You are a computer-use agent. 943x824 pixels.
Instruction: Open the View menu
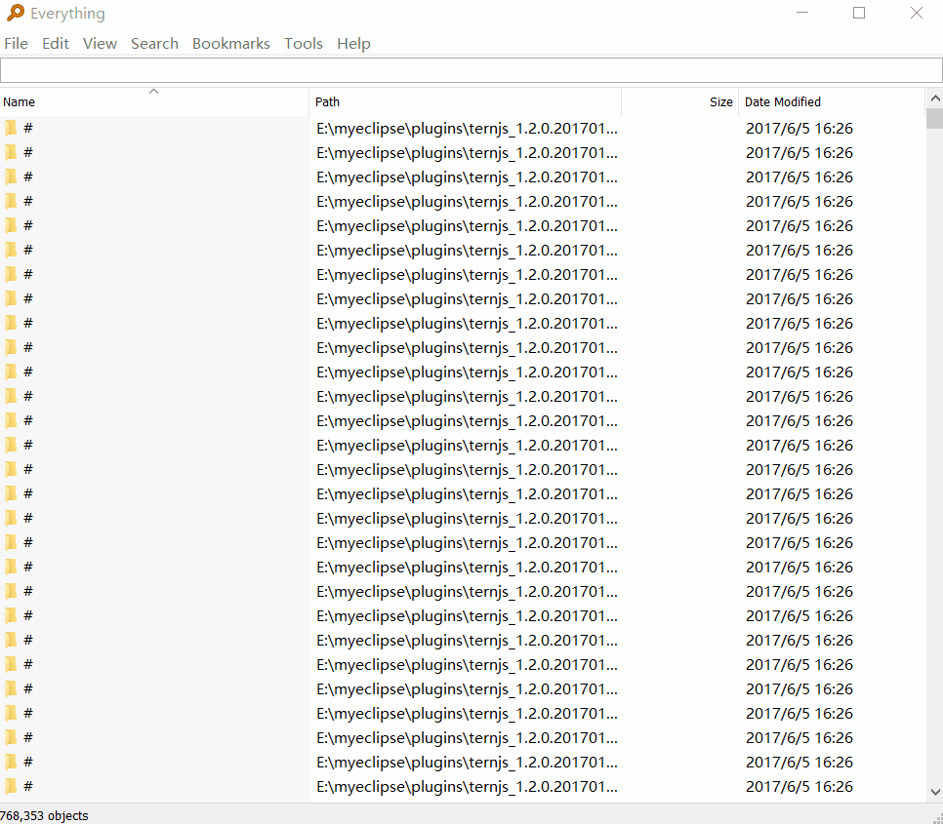pyautogui.click(x=100, y=43)
